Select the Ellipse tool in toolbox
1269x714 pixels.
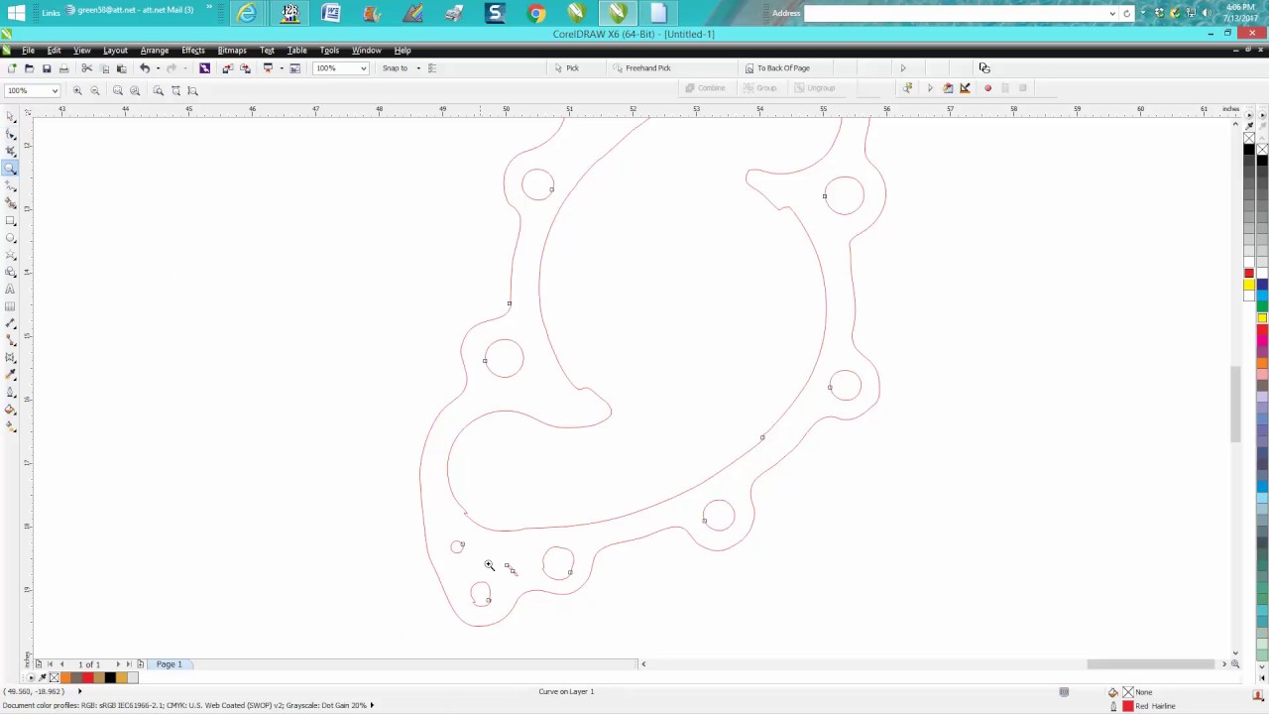coord(10,238)
